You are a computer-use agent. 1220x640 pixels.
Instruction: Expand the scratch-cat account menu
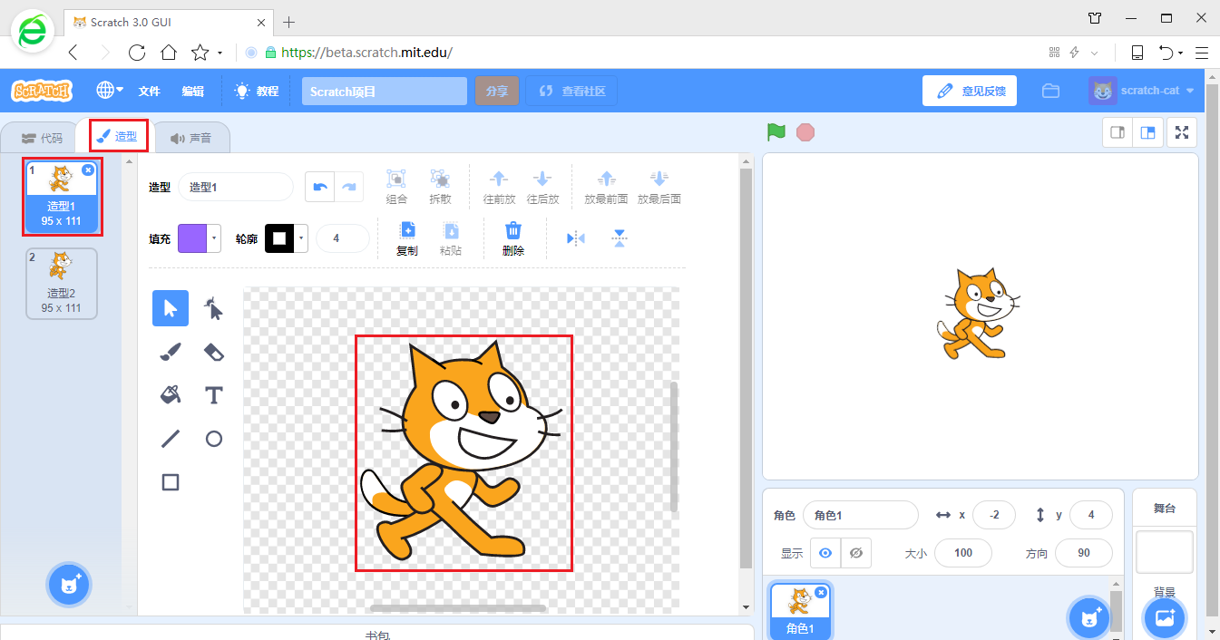(x=1141, y=91)
